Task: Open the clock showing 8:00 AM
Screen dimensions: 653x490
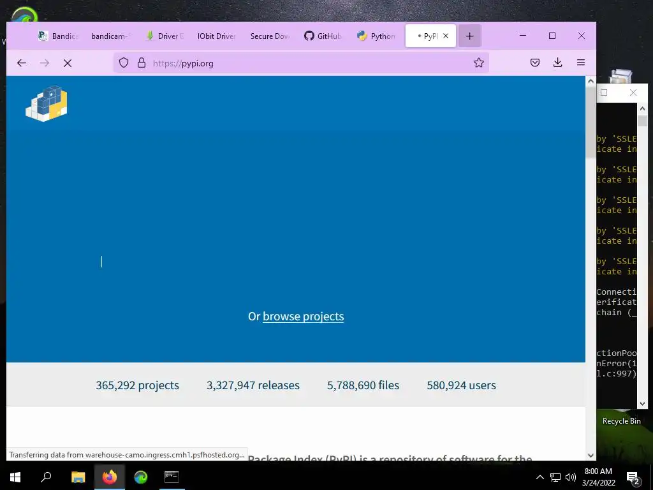Action: point(598,477)
